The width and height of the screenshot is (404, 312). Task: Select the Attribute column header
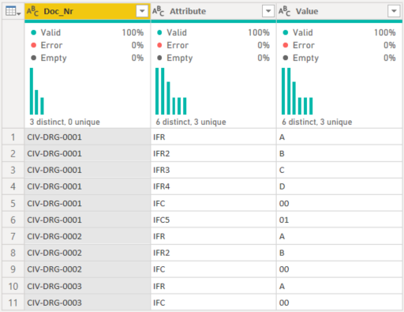click(x=213, y=11)
